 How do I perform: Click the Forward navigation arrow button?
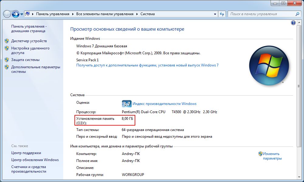coord(16,14)
